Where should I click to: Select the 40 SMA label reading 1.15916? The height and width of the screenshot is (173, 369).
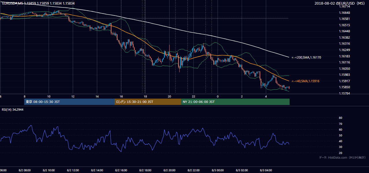coord(305,81)
